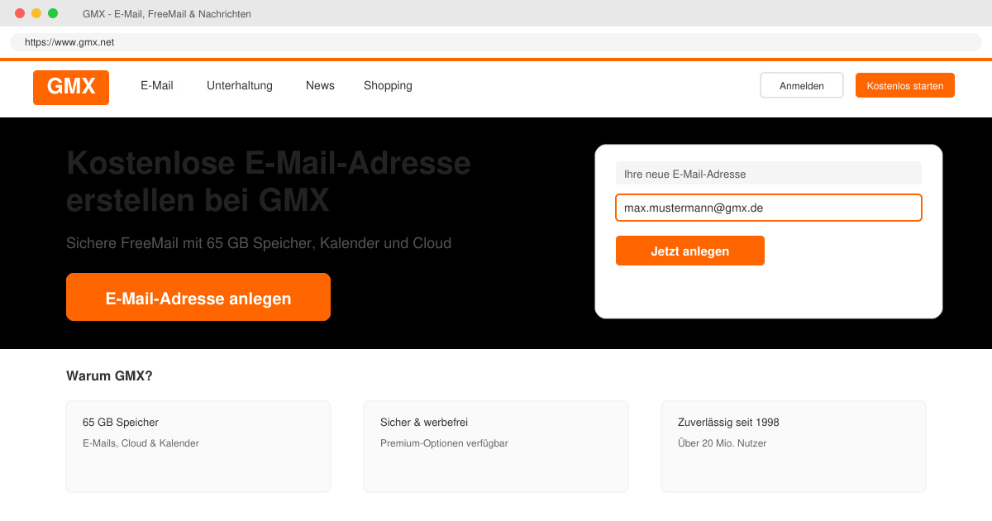Click the Über 20 Mio. Nutzer text

[722, 443]
